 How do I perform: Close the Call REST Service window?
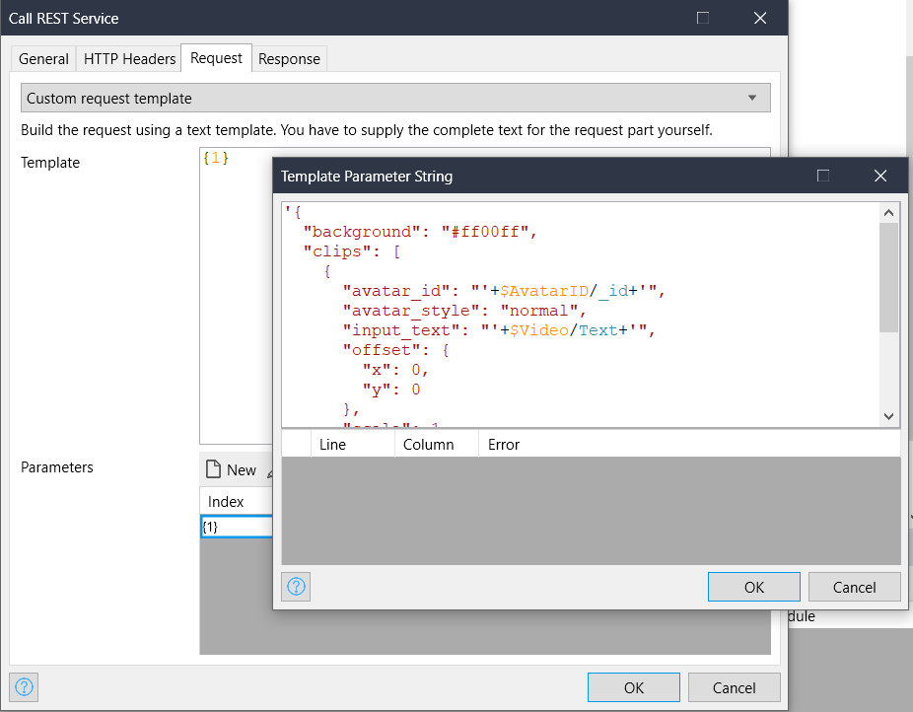coord(759,18)
